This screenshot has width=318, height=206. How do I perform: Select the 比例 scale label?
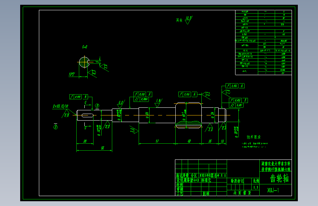(256, 181)
